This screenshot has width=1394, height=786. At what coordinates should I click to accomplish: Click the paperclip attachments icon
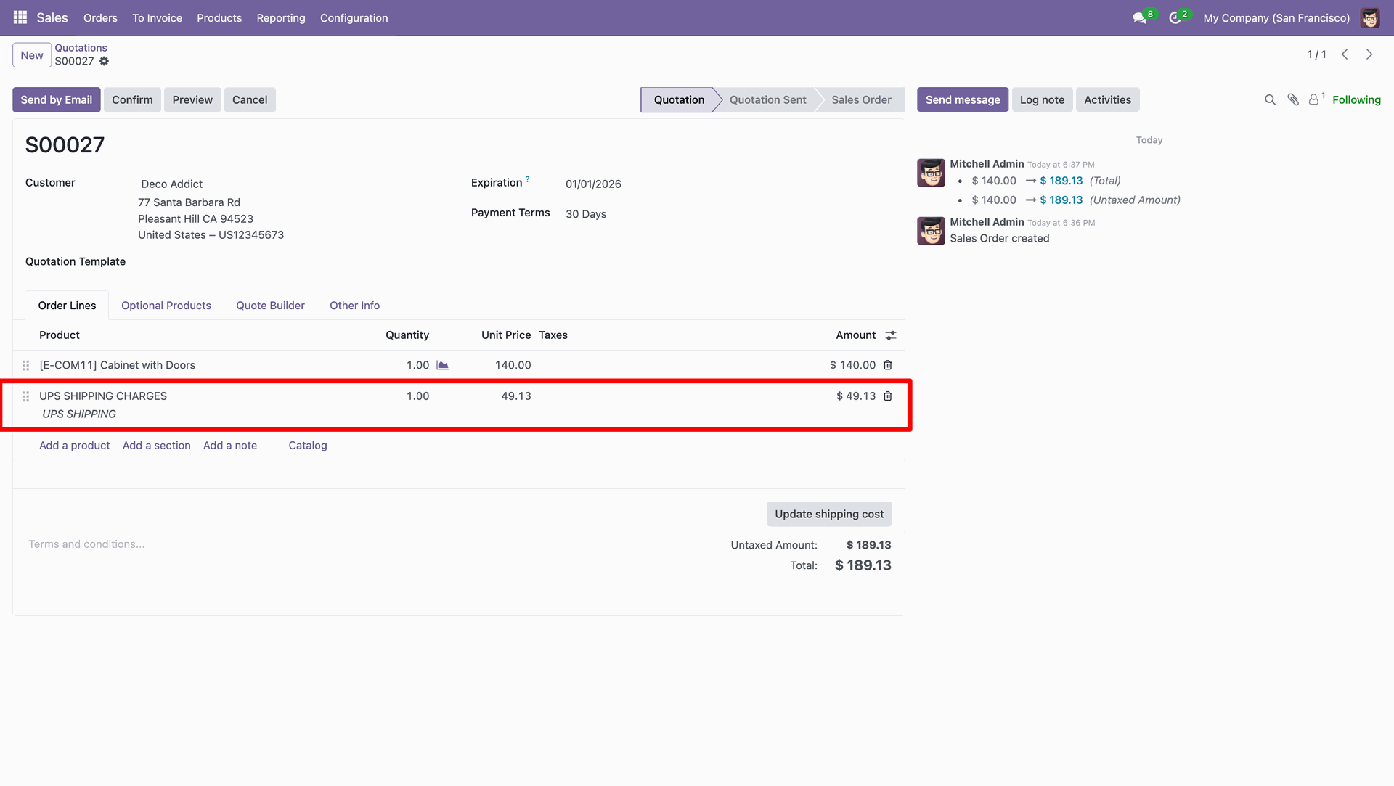click(x=1293, y=100)
